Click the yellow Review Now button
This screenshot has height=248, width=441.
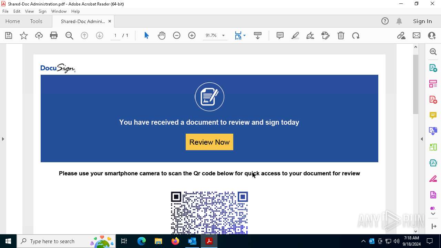[209, 142]
